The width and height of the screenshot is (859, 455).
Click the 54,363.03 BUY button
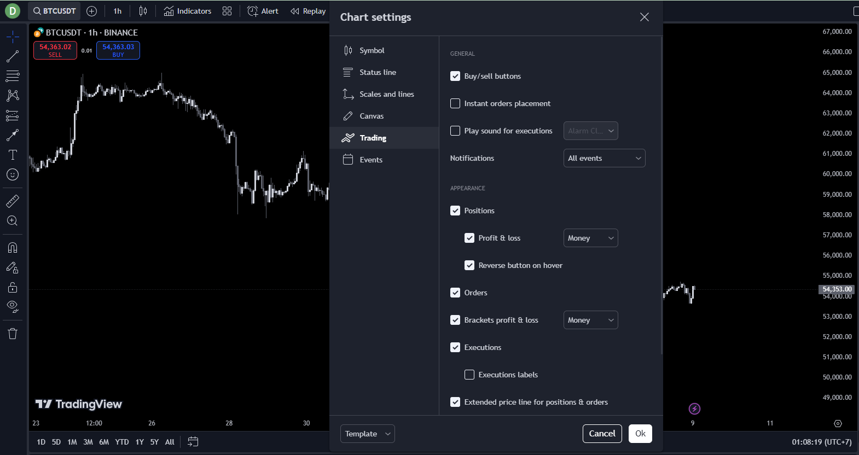pyautogui.click(x=118, y=50)
